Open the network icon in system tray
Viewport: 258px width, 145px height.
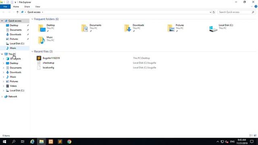click(222, 141)
